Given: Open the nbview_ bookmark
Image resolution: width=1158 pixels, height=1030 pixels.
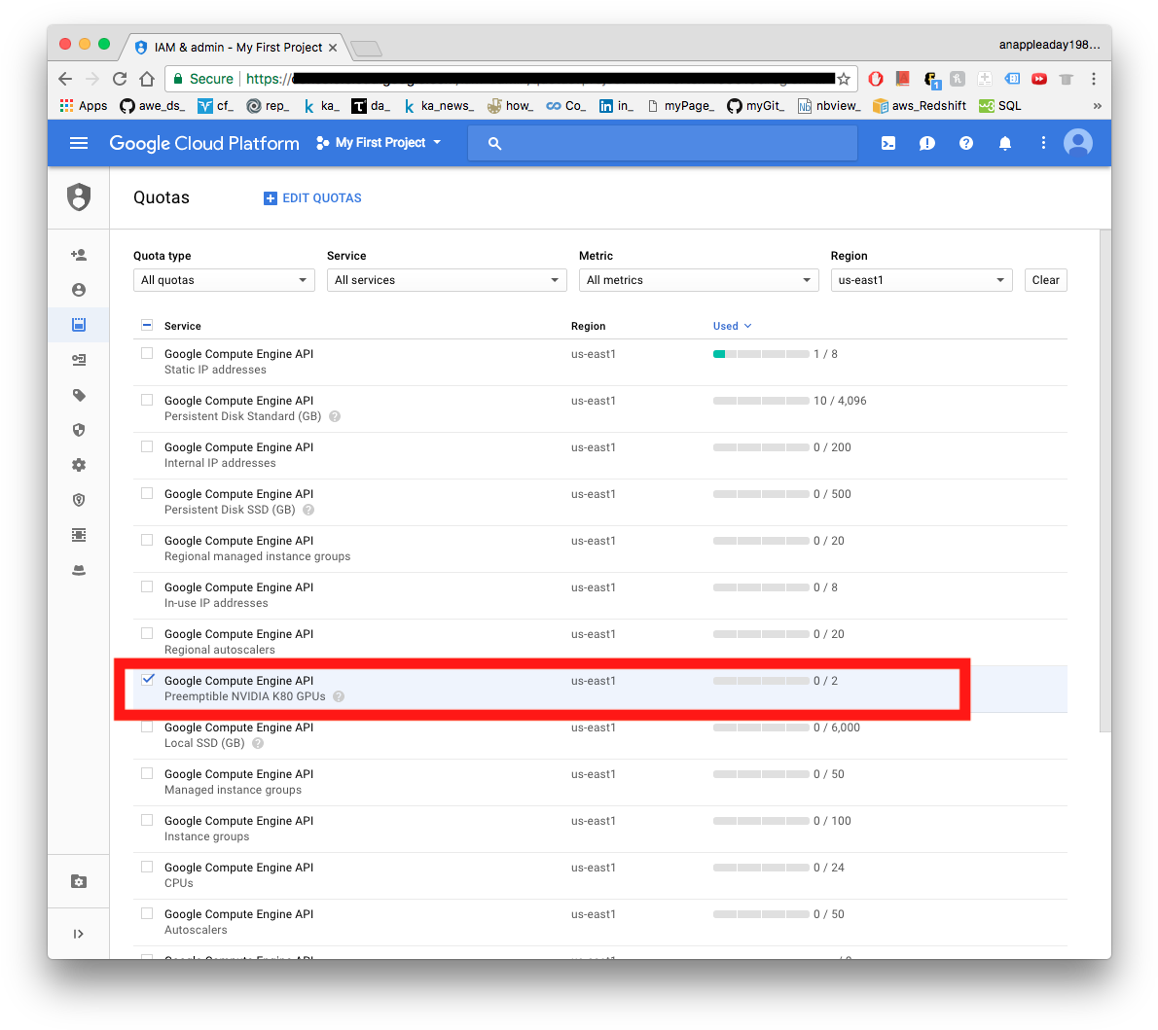Looking at the screenshot, I should tap(829, 106).
